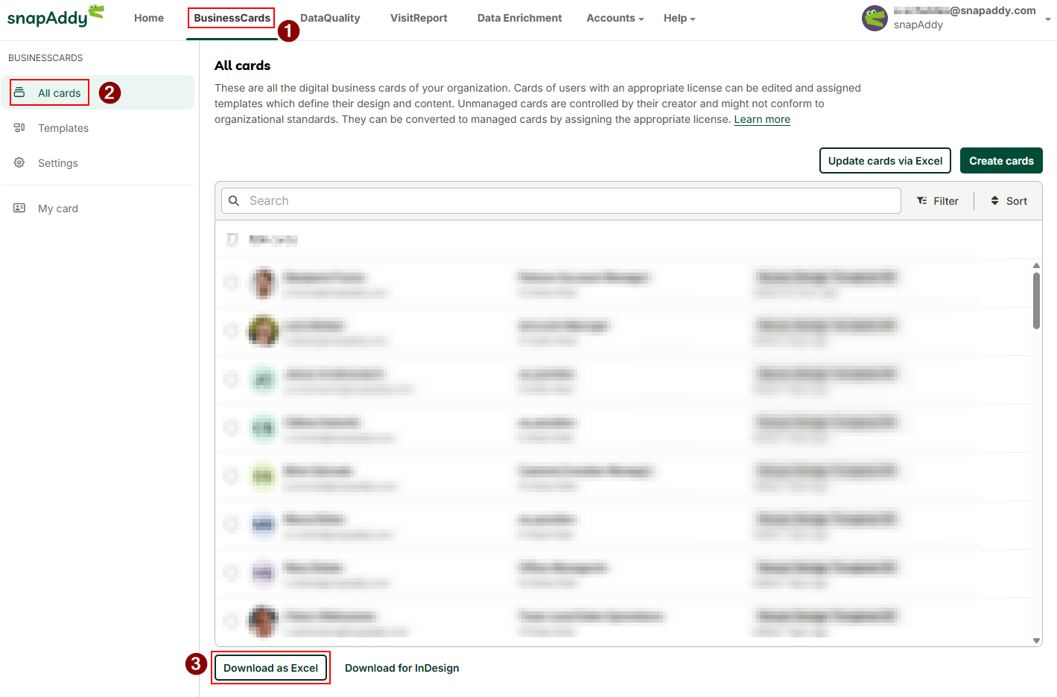Image resolution: width=1057 pixels, height=697 pixels.
Task: Click first card's profile photo
Action: 263,282
